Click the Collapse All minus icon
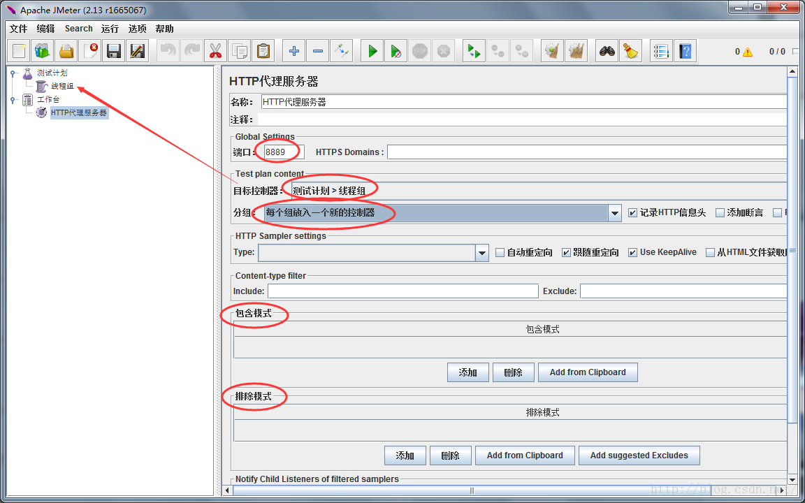This screenshot has width=805, height=503. pos(317,51)
